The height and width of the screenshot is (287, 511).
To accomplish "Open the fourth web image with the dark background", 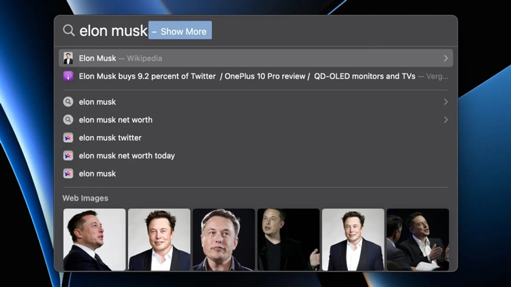I will pyautogui.click(x=288, y=239).
